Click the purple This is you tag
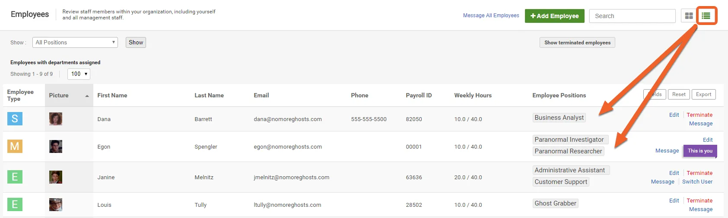 point(700,151)
